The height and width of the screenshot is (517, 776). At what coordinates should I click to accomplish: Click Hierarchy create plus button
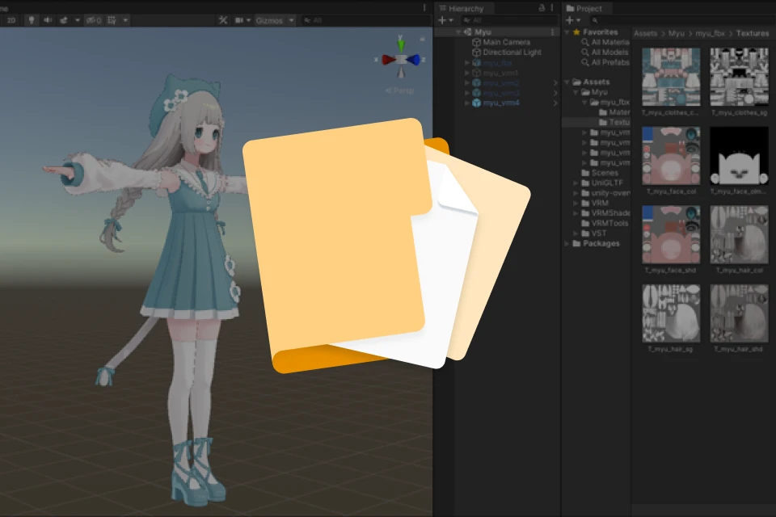(442, 20)
